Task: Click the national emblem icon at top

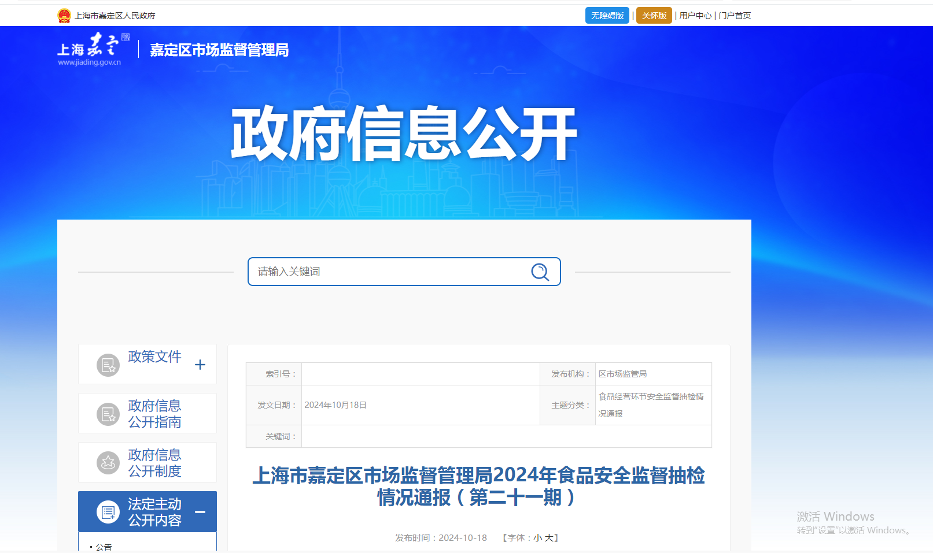Action: (x=64, y=16)
